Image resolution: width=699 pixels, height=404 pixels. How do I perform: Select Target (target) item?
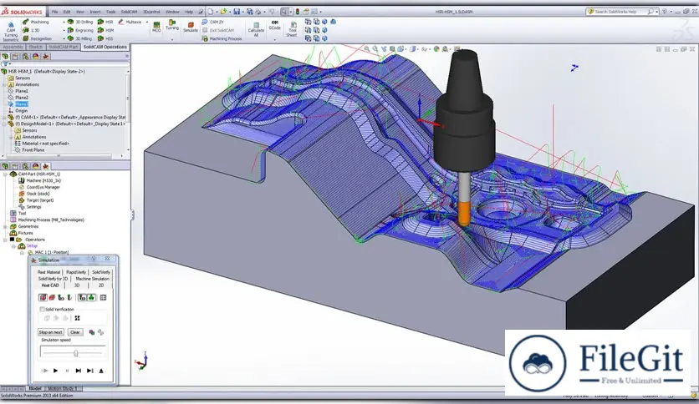[40, 200]
